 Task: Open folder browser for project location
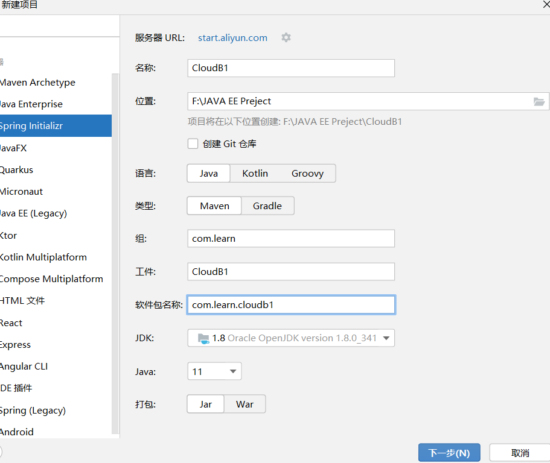coord(539,101)
